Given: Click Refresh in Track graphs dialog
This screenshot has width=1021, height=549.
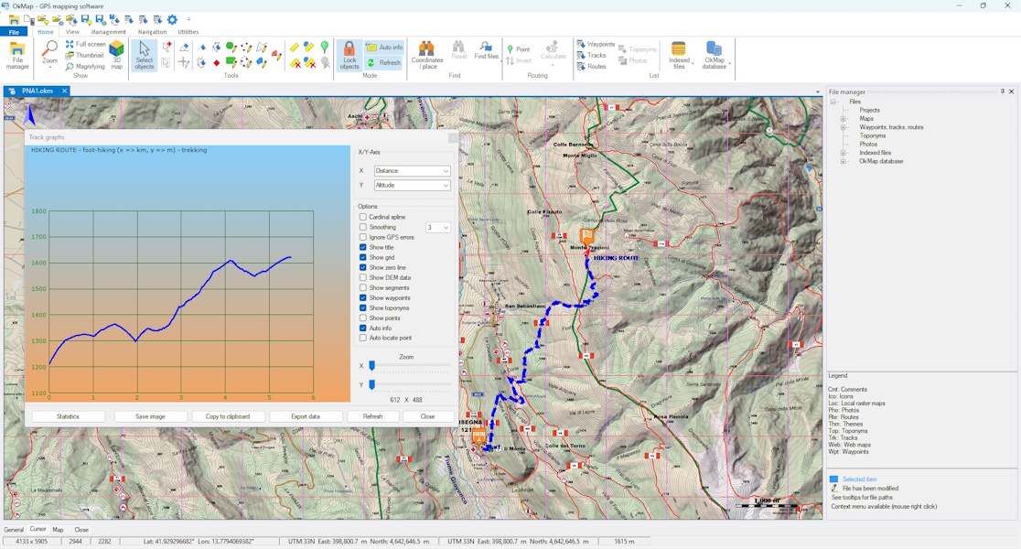Looking at the screenshot, I should [x=372, y=416].
